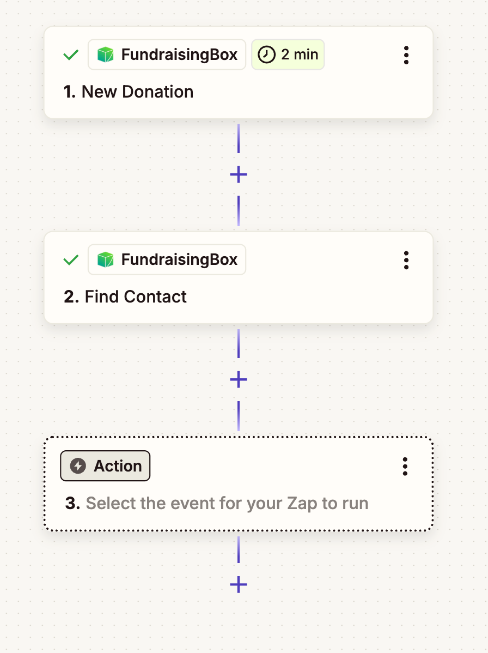Open the three-dot menu for step 3 Action
This screenshot has height=653, width=488.
405,467
